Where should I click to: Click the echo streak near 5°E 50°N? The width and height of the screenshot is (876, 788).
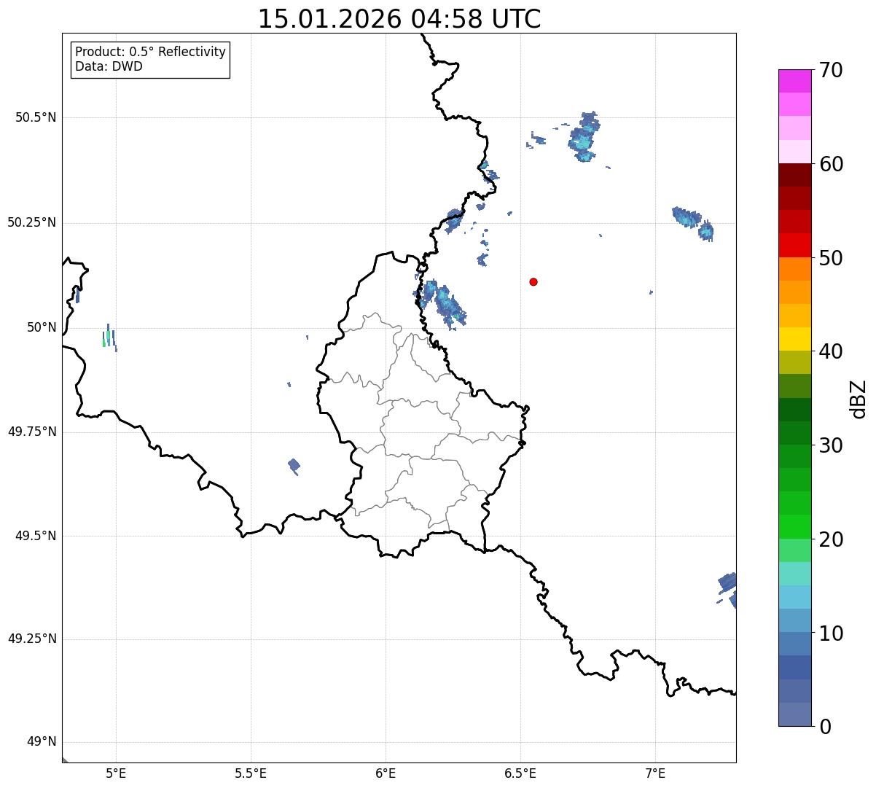109,337
